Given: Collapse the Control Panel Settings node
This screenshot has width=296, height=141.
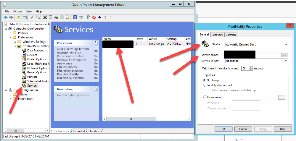Looking at the screenshot, I should pos(15,46).
